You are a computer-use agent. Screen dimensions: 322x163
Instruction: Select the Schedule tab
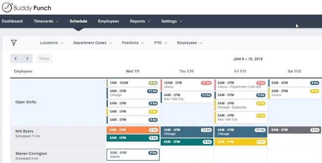pos(78,21)
